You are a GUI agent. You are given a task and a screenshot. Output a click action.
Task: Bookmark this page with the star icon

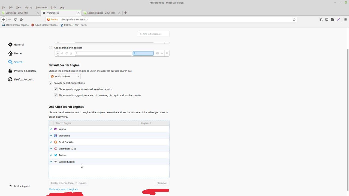point(294,19)
